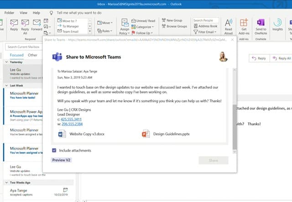Image resolution: width=292 pixels, height=202 pixels.
Task: Open the Microsoft Power Apps email
Action: click(x=23, y=115)
